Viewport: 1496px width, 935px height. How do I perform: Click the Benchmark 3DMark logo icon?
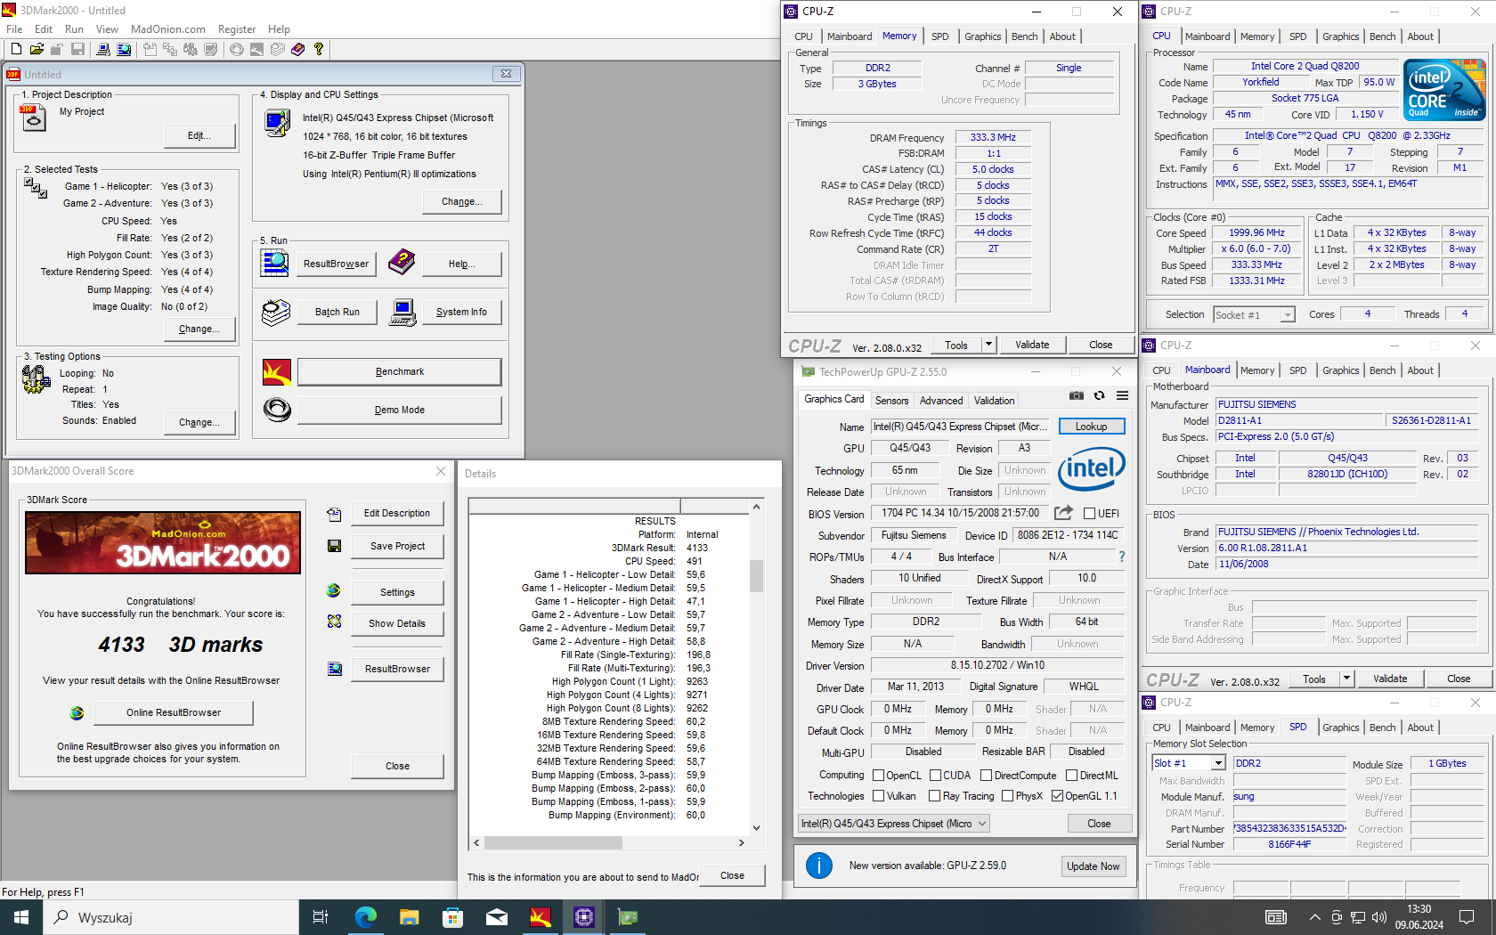point(277,371)
